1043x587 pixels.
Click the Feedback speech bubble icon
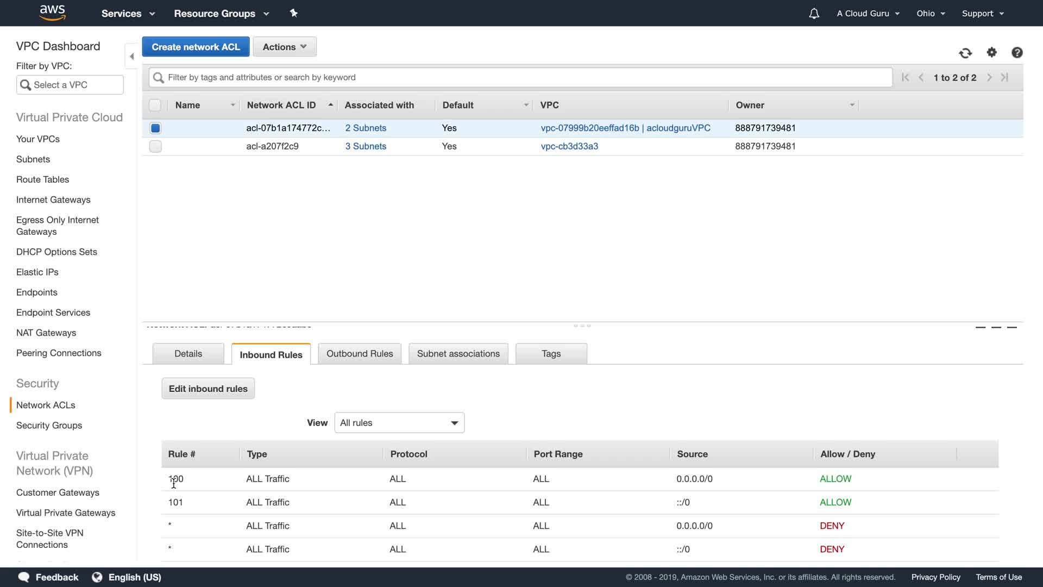24,577
